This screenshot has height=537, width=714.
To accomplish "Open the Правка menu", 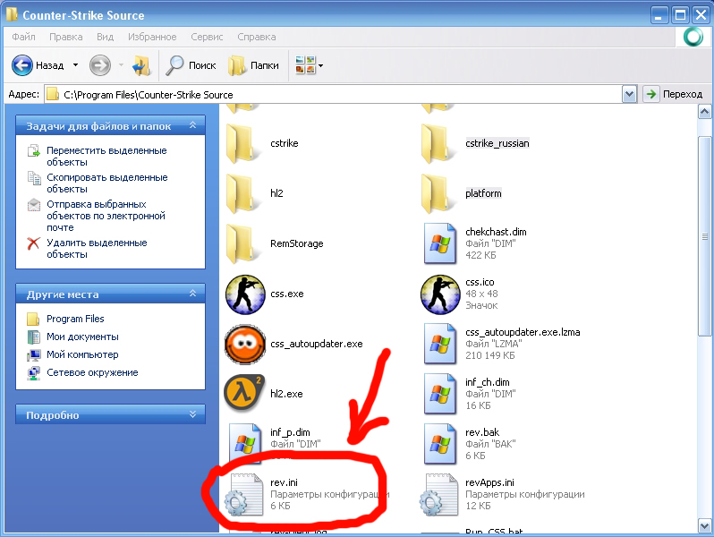I will pos(66,37).
